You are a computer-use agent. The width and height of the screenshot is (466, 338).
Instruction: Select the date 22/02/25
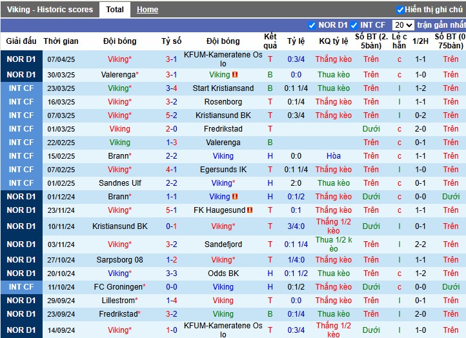(x=61, y=143)
